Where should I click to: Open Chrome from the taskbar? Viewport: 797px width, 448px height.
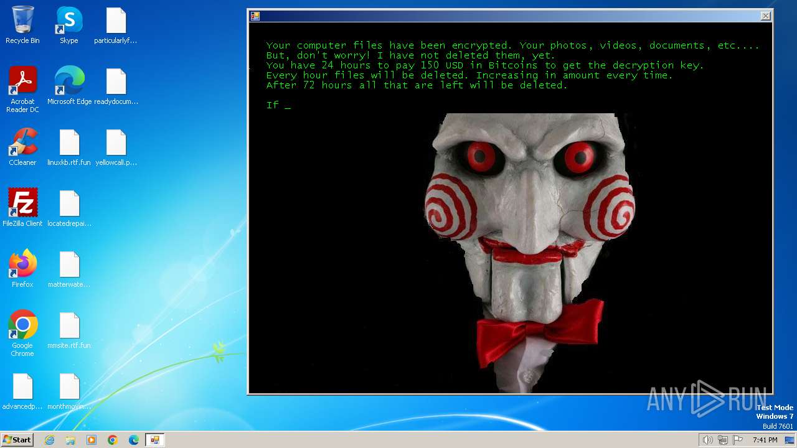(113, 440)
